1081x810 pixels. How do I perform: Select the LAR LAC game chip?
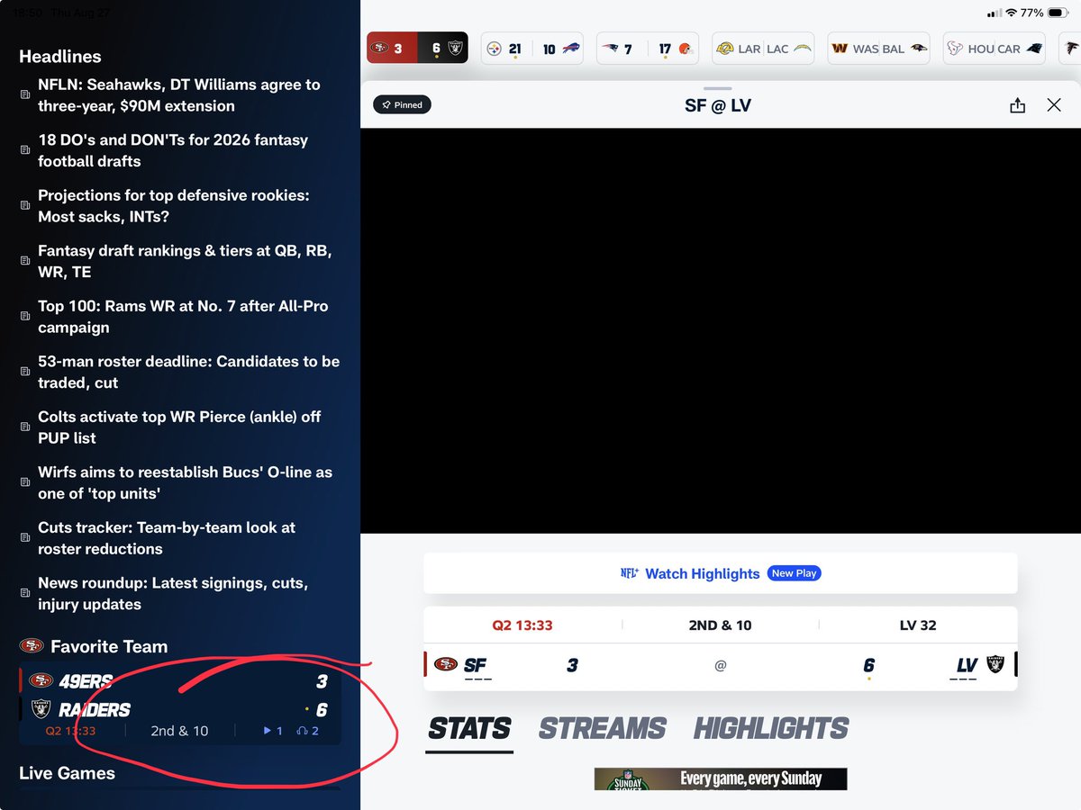763,49
